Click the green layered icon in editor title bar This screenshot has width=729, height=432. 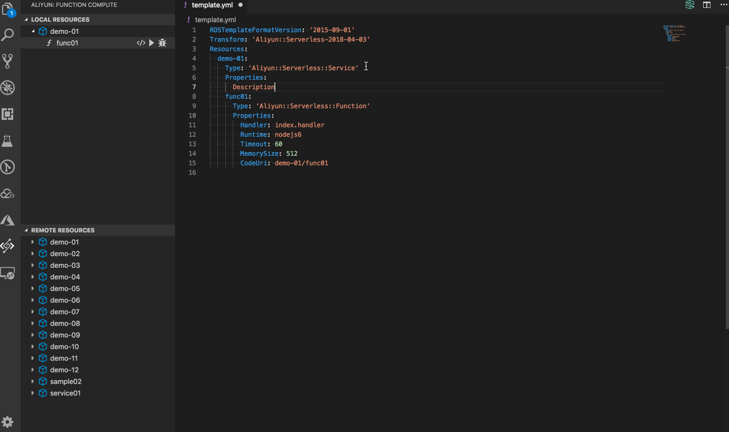pos(690,5)
